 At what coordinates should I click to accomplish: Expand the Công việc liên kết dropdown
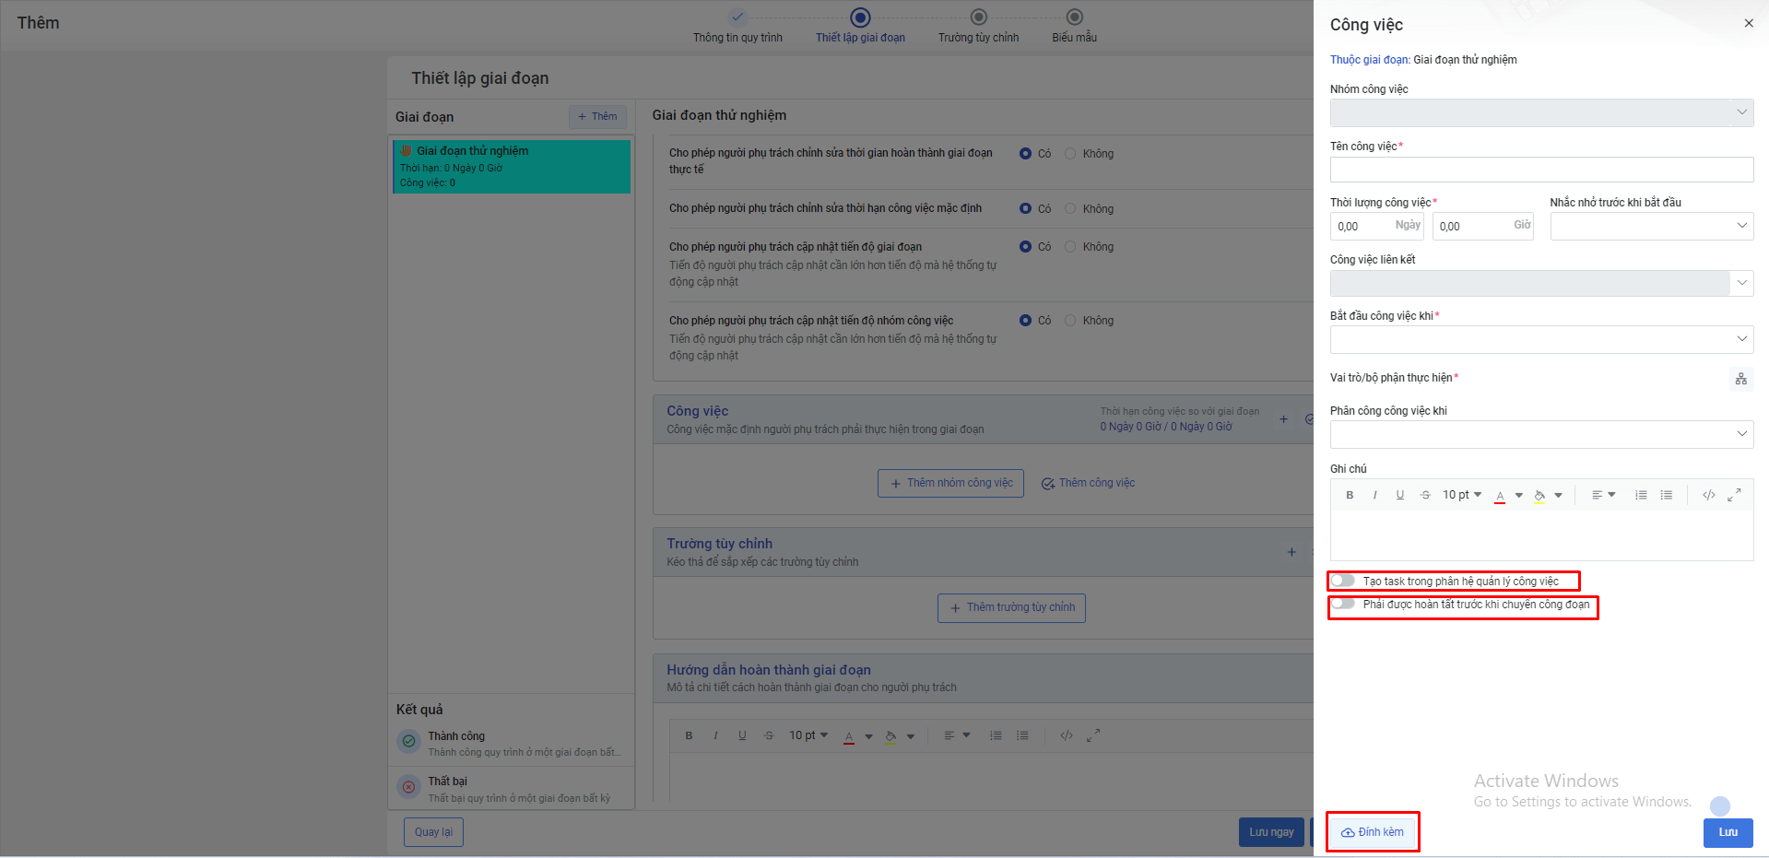[1741, 283]
